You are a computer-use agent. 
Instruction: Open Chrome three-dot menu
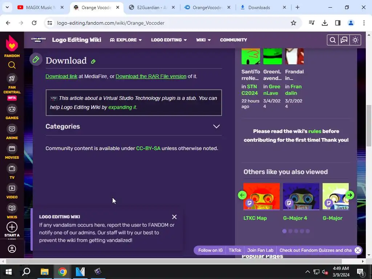[364, 23]
